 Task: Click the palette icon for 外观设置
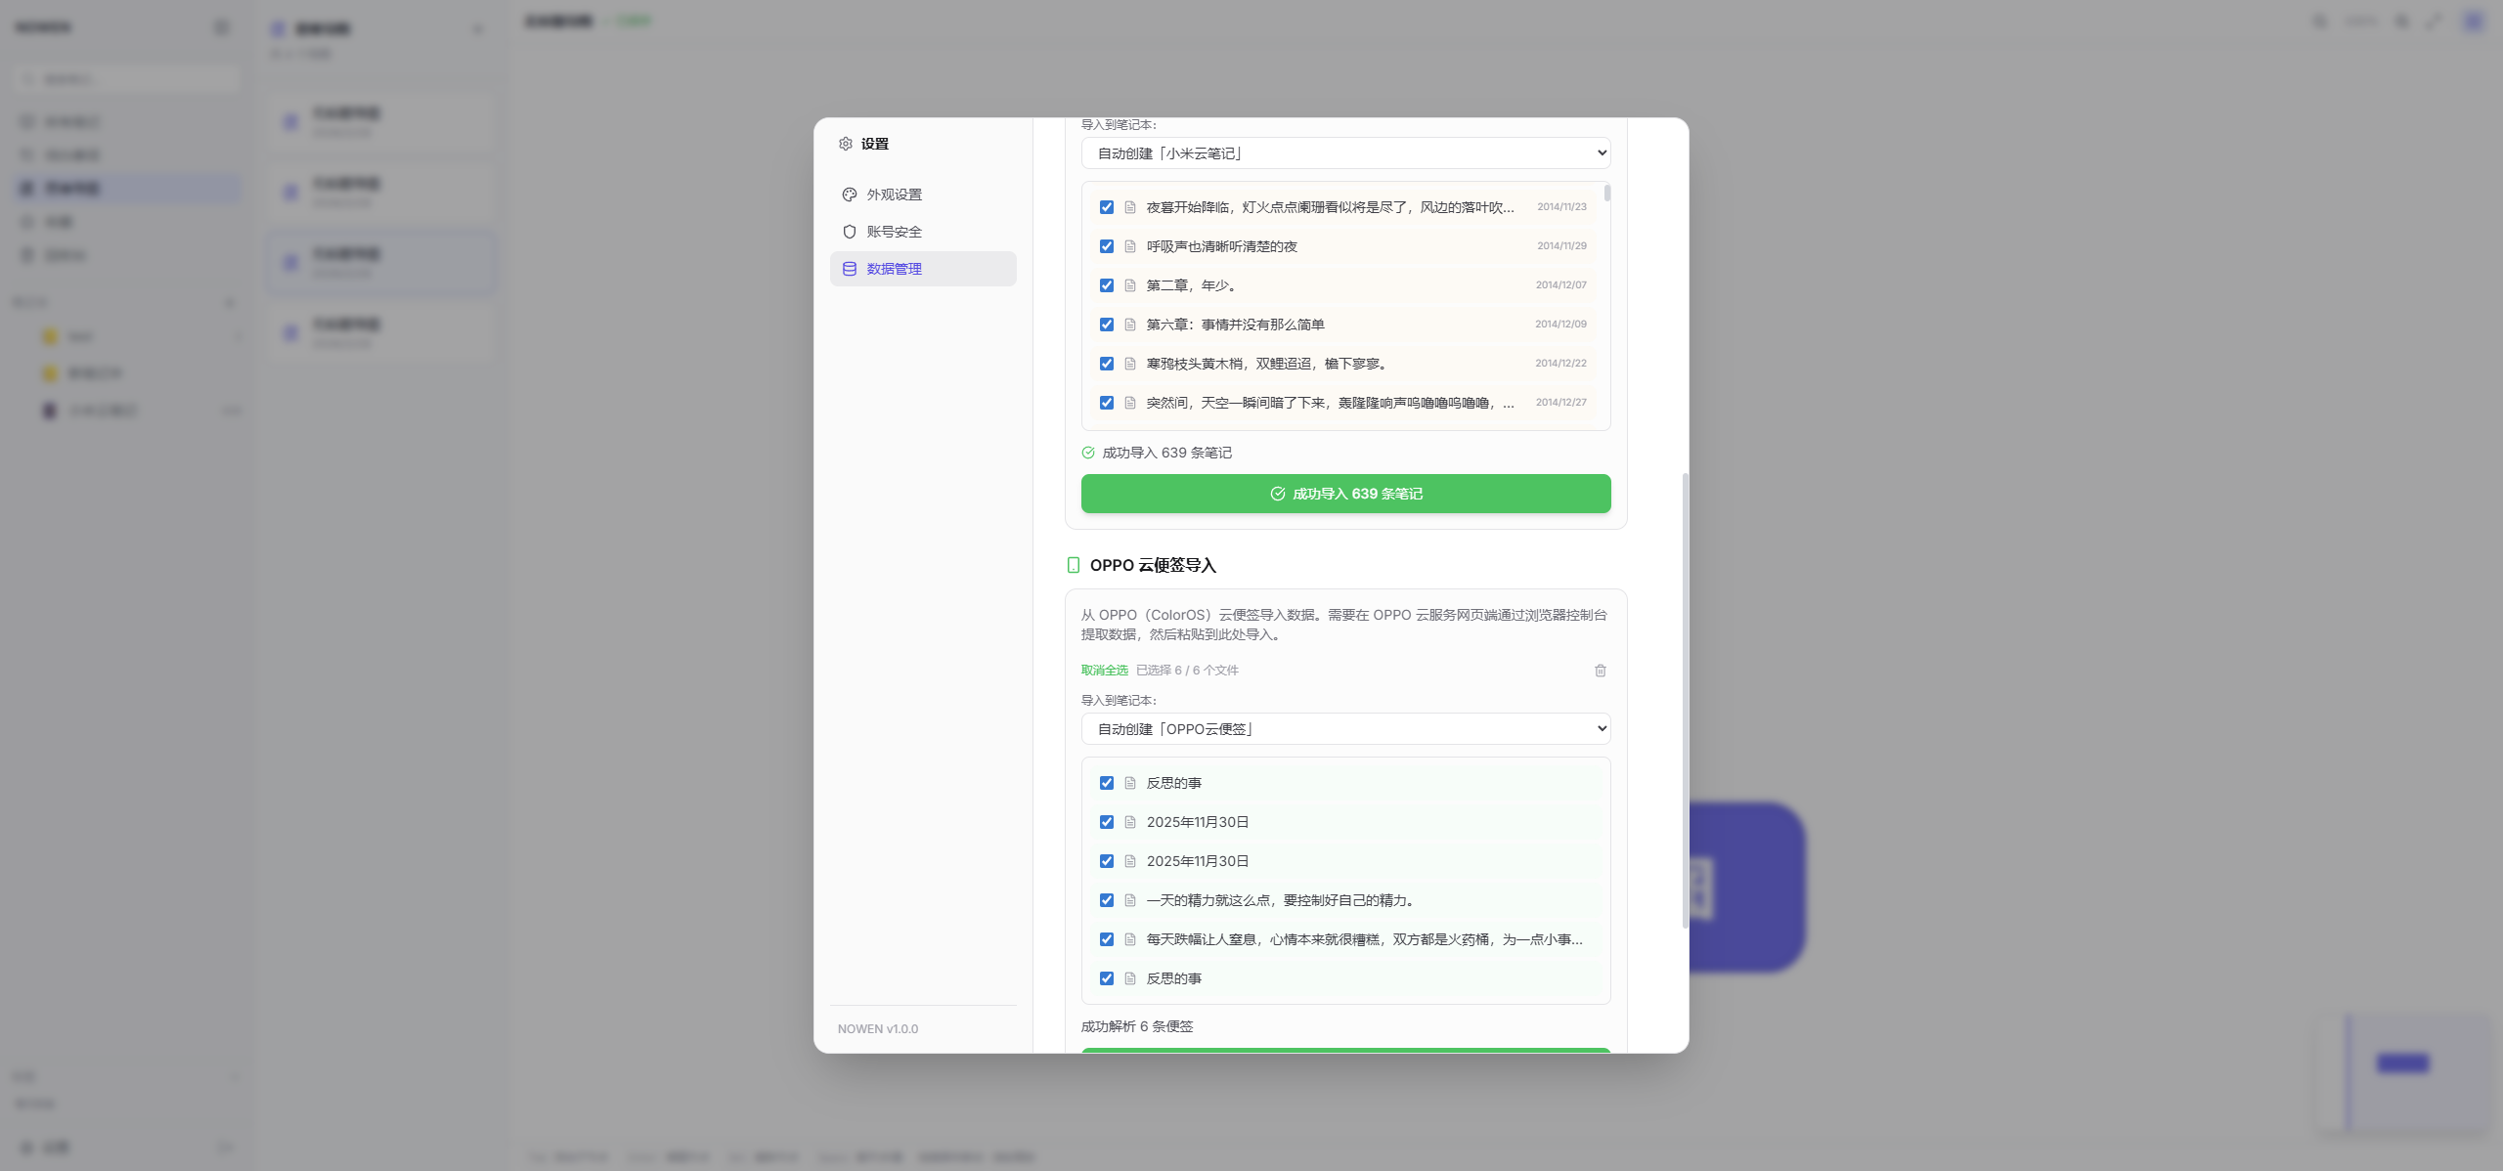click(x=849, y=195)
